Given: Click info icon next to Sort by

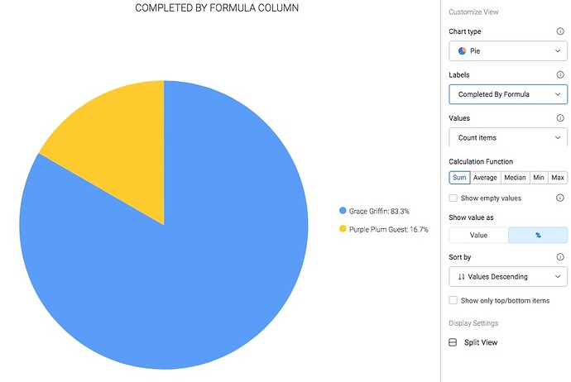Looking at the screenshot, I should (x=560, y=257).
